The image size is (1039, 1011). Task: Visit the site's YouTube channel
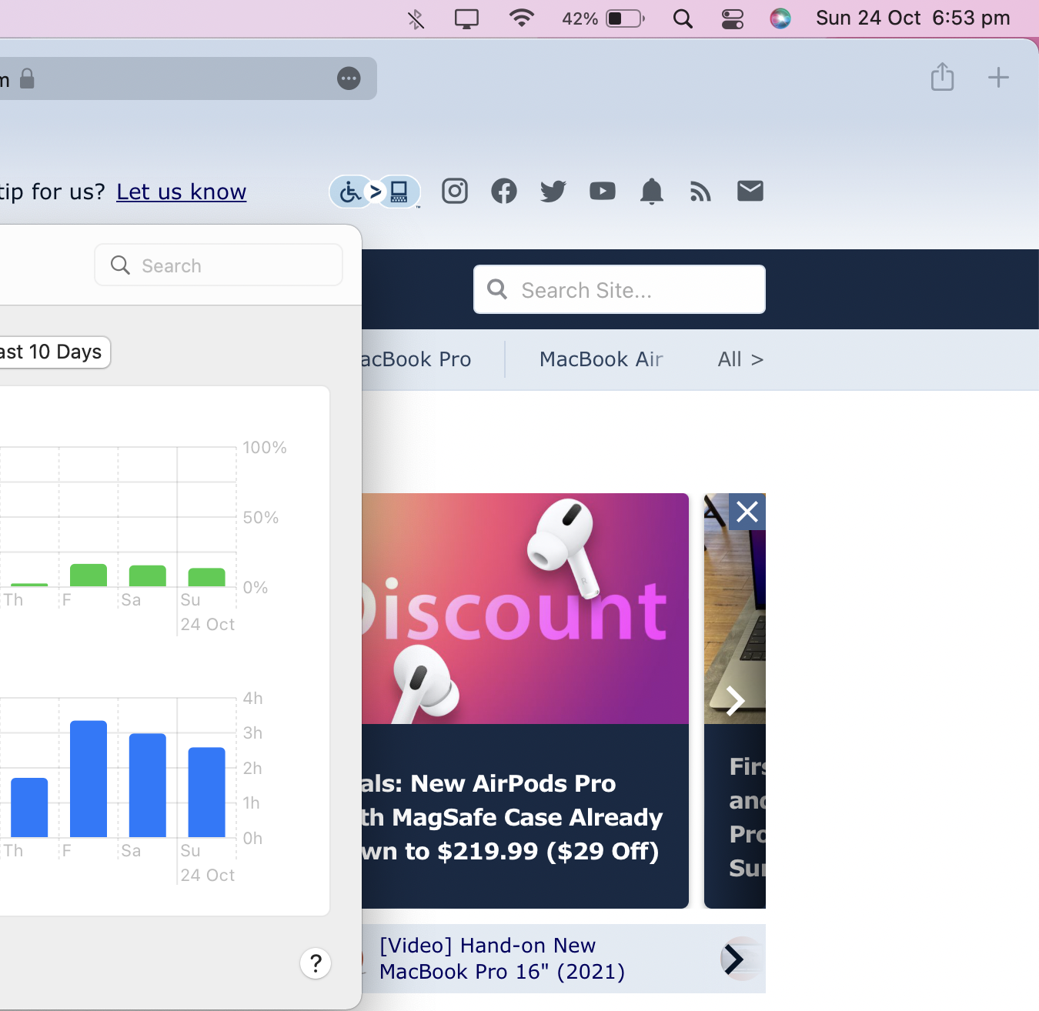603,191
